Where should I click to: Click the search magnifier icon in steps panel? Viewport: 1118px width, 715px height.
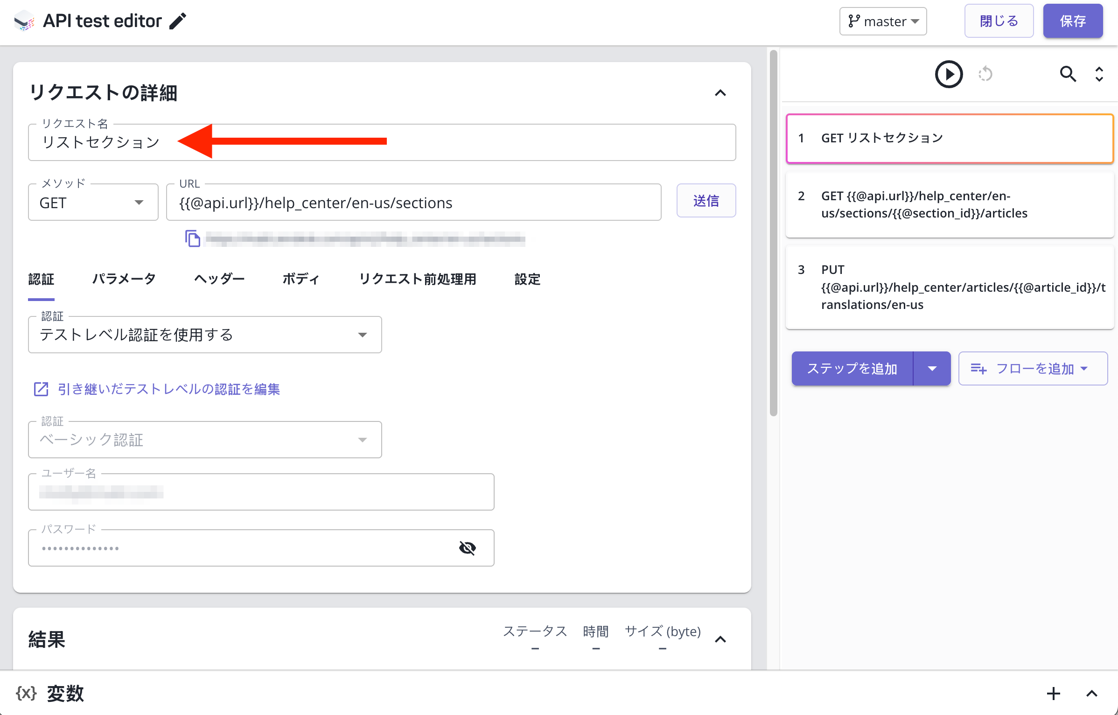coord(1068,74)
